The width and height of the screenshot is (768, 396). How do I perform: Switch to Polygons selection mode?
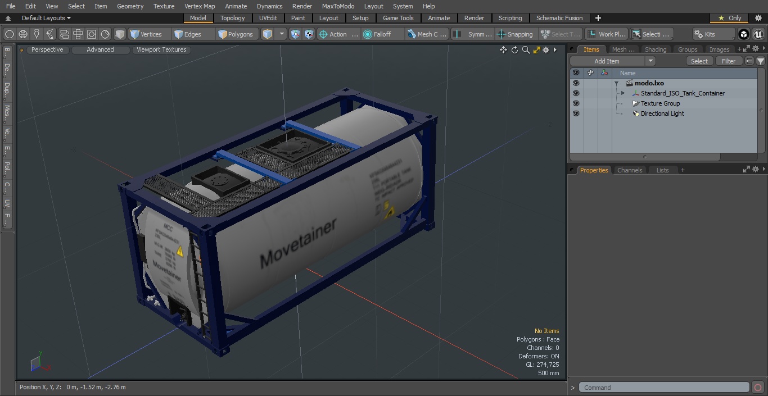click(238, 34)
